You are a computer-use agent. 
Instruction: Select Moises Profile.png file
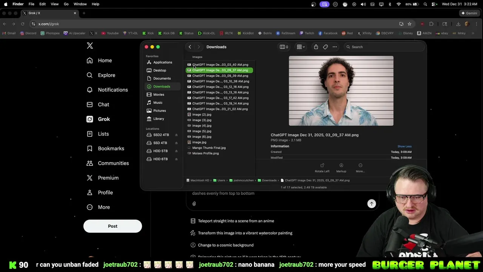[x=219, y=153]
